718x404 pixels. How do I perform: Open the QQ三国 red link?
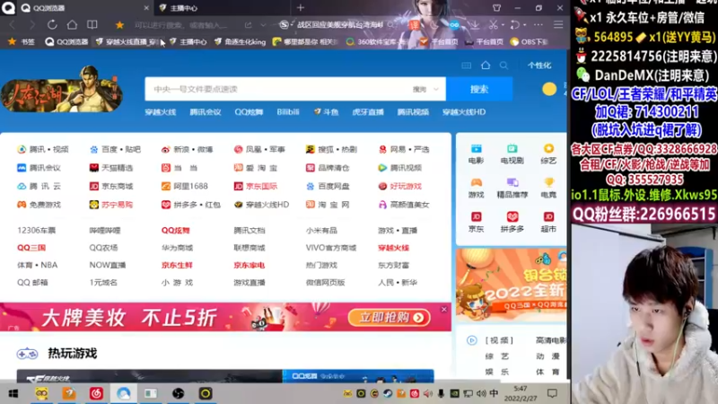click(x=31, y=248)
